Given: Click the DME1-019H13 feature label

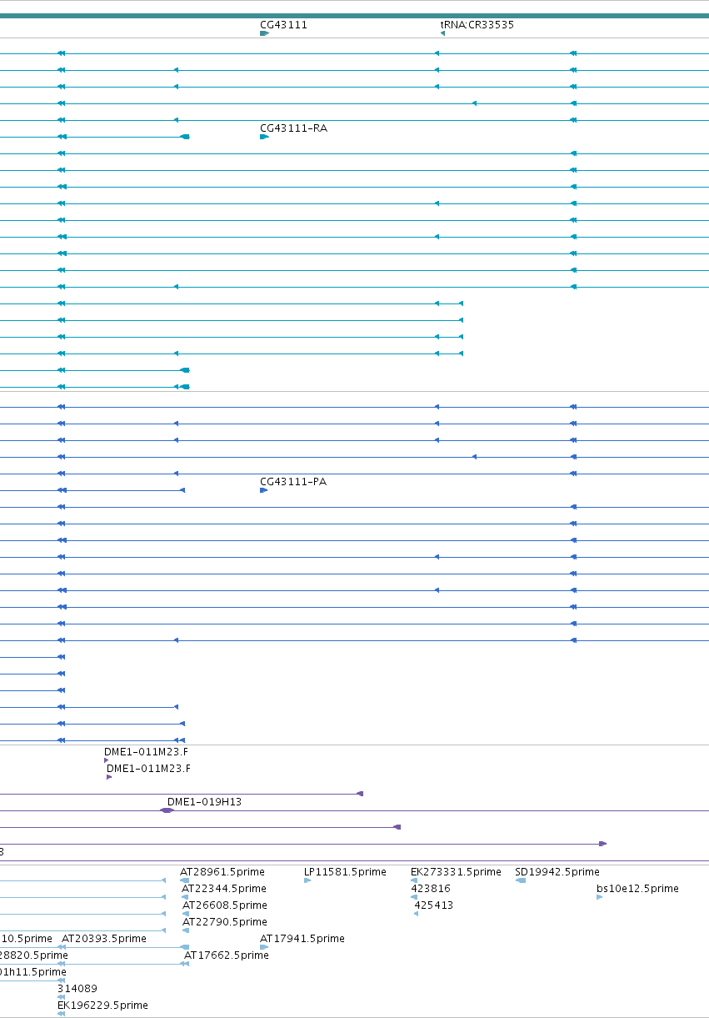Looking at the screenshot, I should (204, 802).
